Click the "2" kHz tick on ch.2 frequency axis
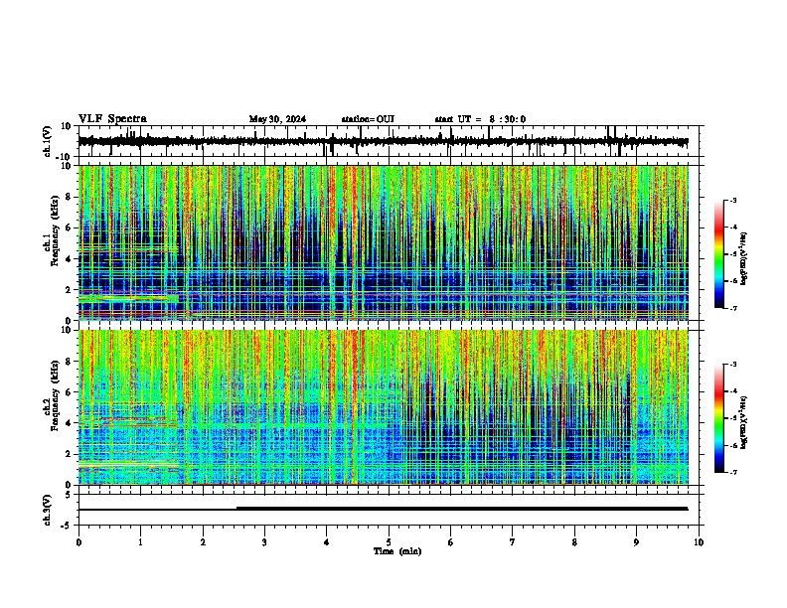This screenshot has width=787, height=608. point(70,454)
